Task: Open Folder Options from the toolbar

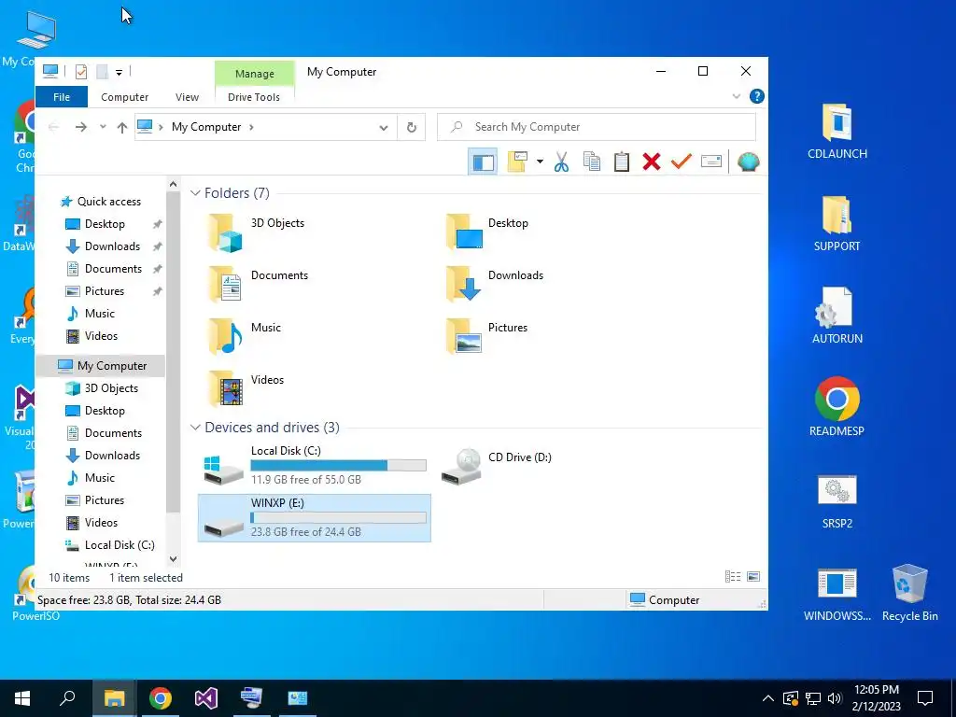Action: tap(517, 162)
